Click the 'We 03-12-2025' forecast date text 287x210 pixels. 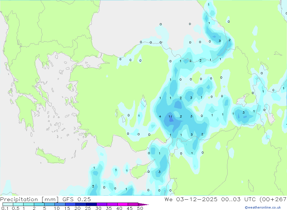191,199
